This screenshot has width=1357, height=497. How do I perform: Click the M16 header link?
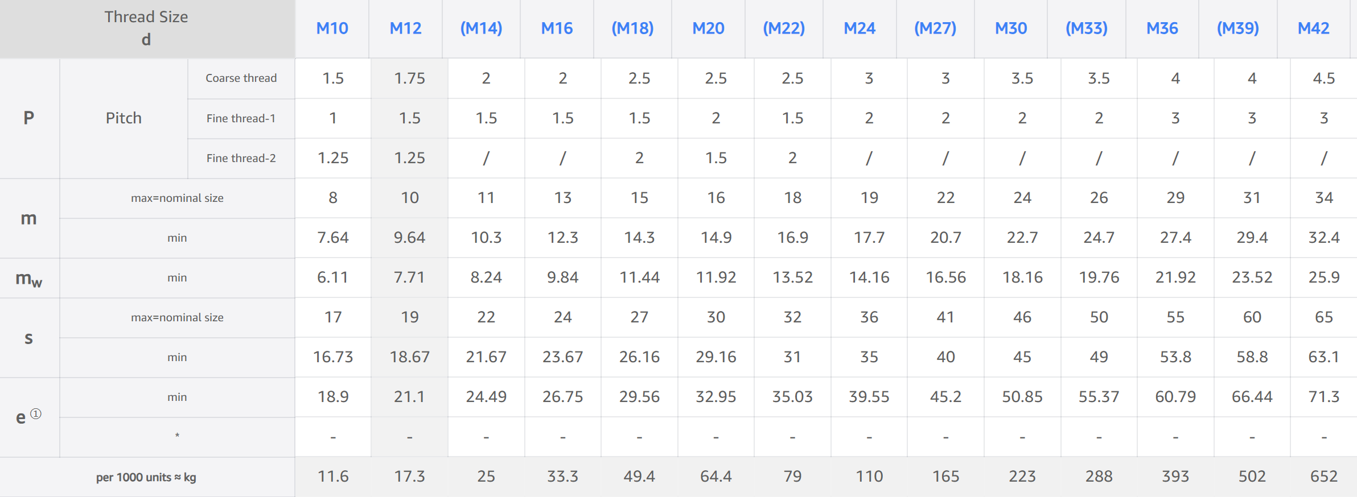click(557, 28)
